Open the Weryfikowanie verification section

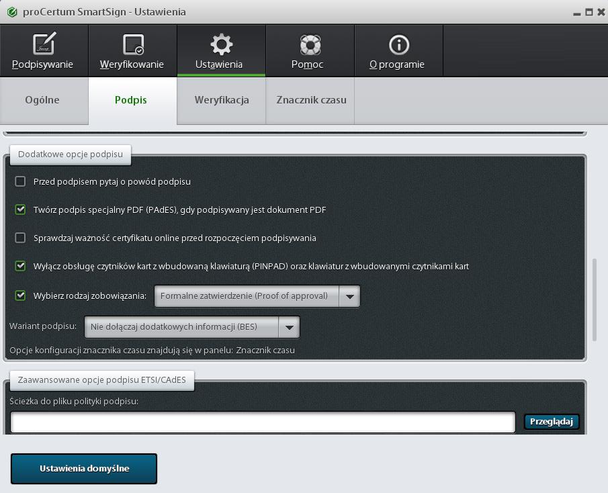(x=132, y=50)
